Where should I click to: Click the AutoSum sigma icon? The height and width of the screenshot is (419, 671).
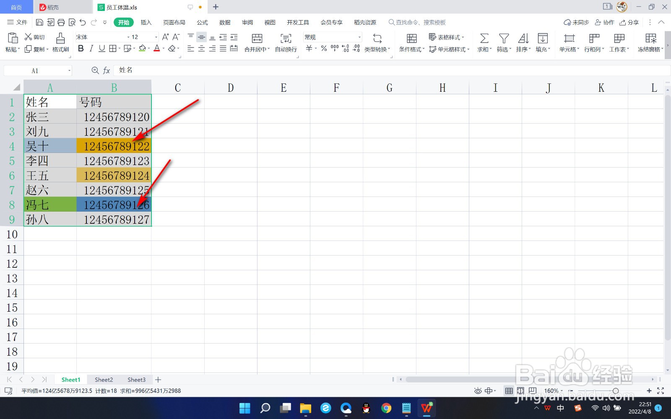tap(484, 39)
